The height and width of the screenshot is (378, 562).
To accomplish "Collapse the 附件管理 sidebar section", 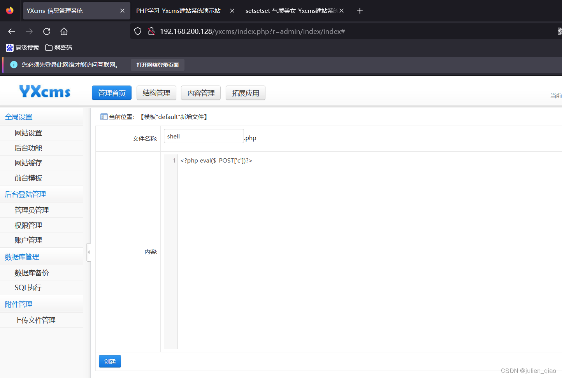I will click(42, 304).
